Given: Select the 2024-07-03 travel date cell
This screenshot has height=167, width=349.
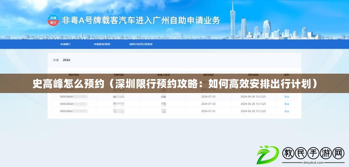Looking at the screenshot, I should coord(208,97).
